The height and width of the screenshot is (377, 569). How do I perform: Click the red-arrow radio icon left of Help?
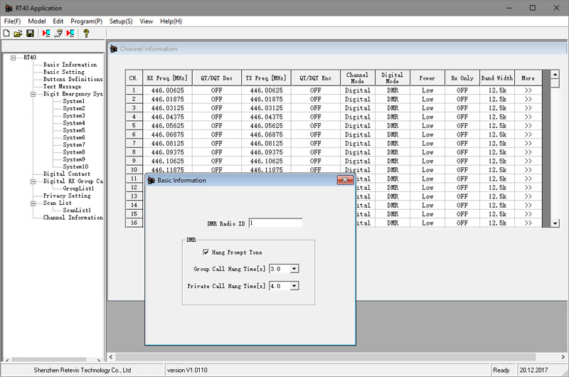[70, 33]
